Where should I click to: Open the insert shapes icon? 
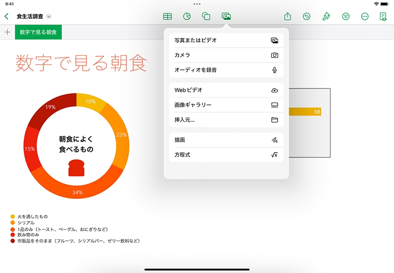click(x=206, y=16)
